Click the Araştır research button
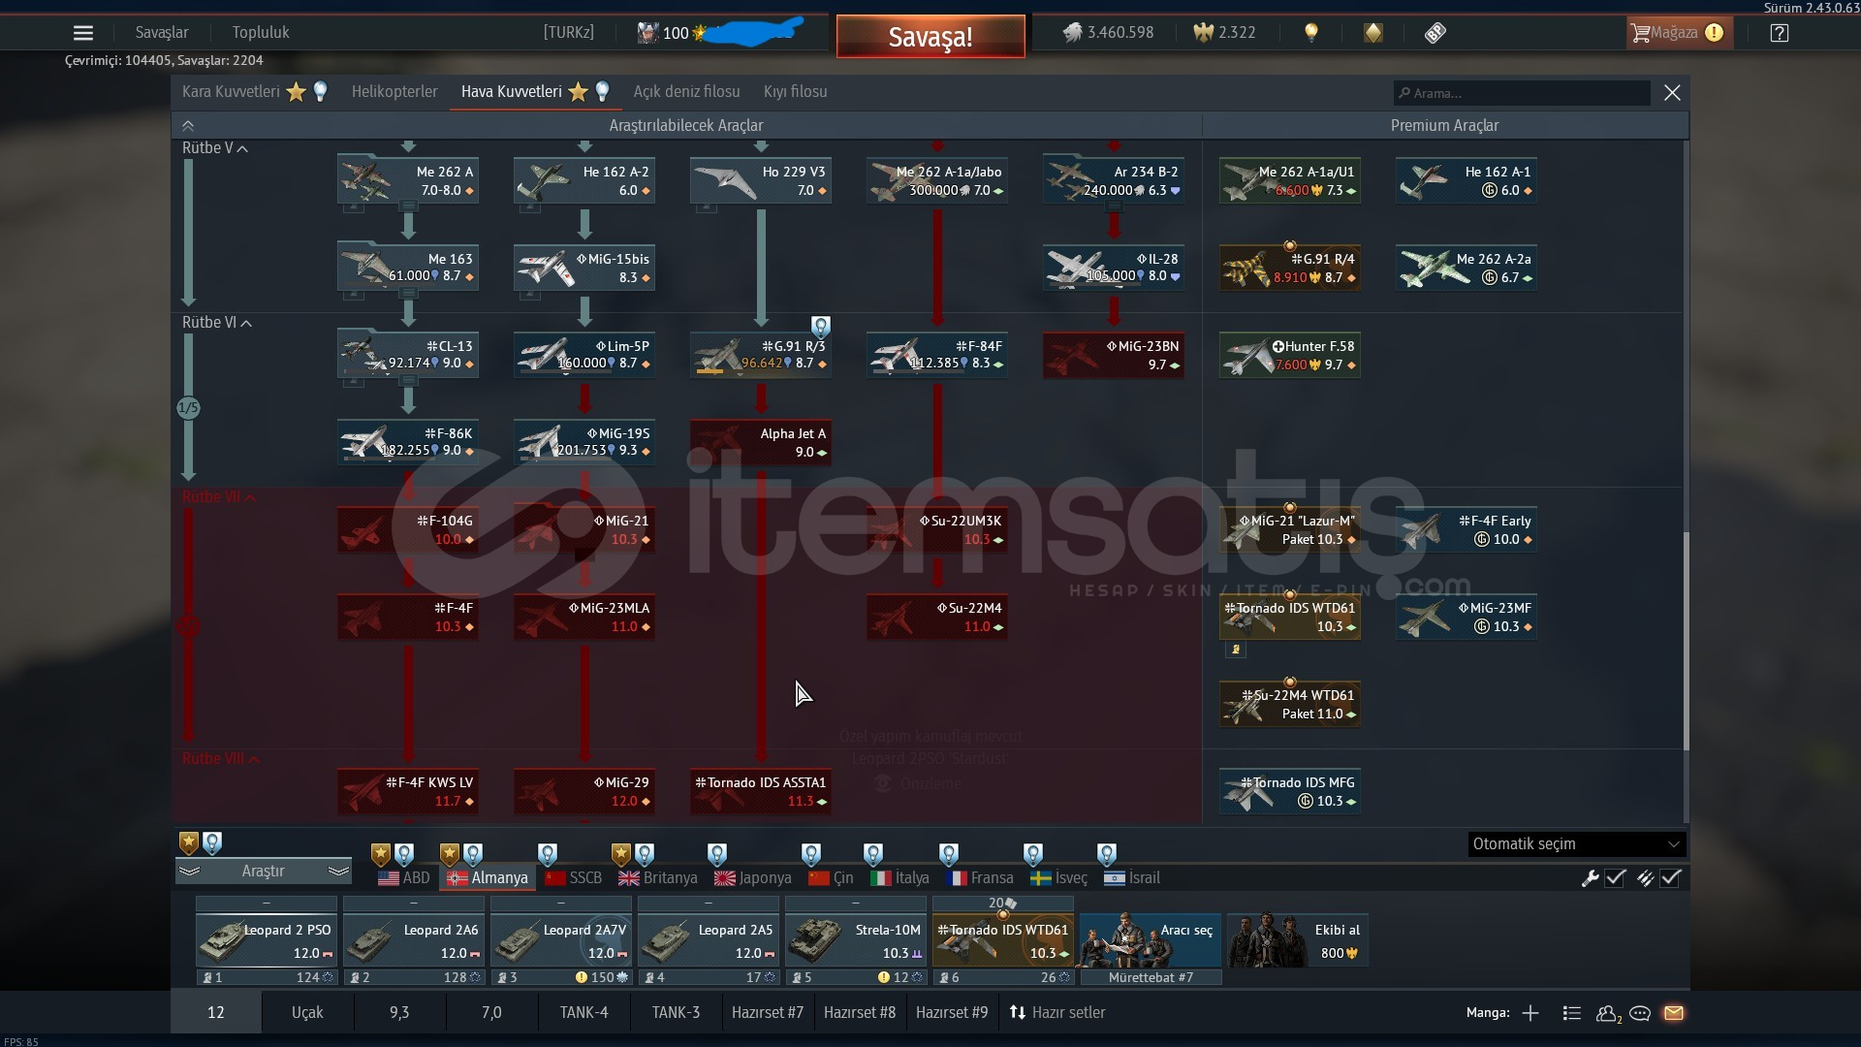 click(264, 872)
